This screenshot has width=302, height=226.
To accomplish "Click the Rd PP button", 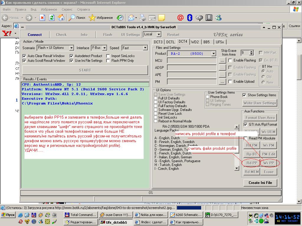I will click(x=252, y=163).
